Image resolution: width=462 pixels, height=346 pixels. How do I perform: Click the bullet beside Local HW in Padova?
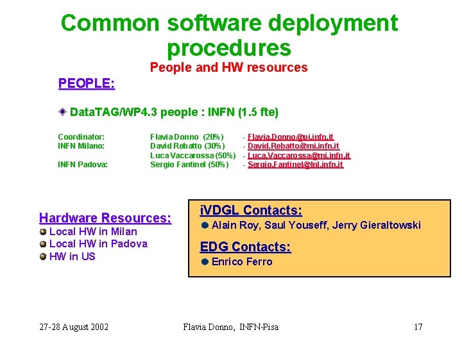[43, 244]
